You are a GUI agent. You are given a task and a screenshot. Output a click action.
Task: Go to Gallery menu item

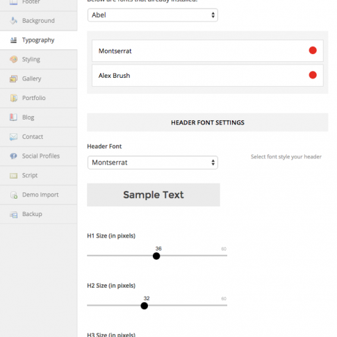[38, 79]
